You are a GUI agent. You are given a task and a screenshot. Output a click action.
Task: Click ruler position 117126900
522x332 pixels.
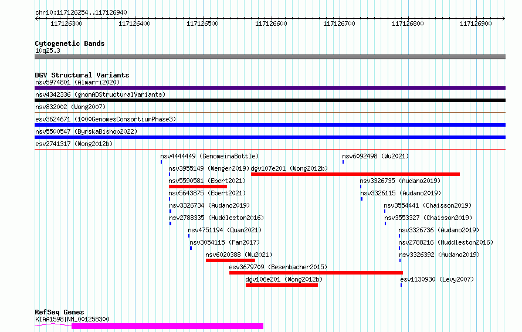pyautogui.click(x=476, y=23)
